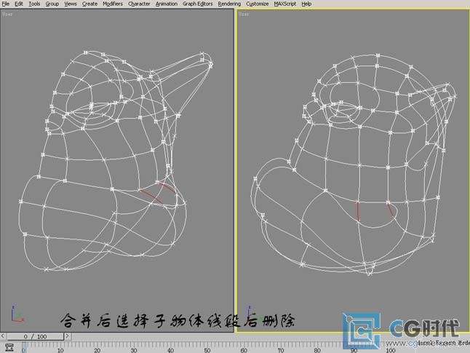Open the Character menu

(x=139, y=4)
